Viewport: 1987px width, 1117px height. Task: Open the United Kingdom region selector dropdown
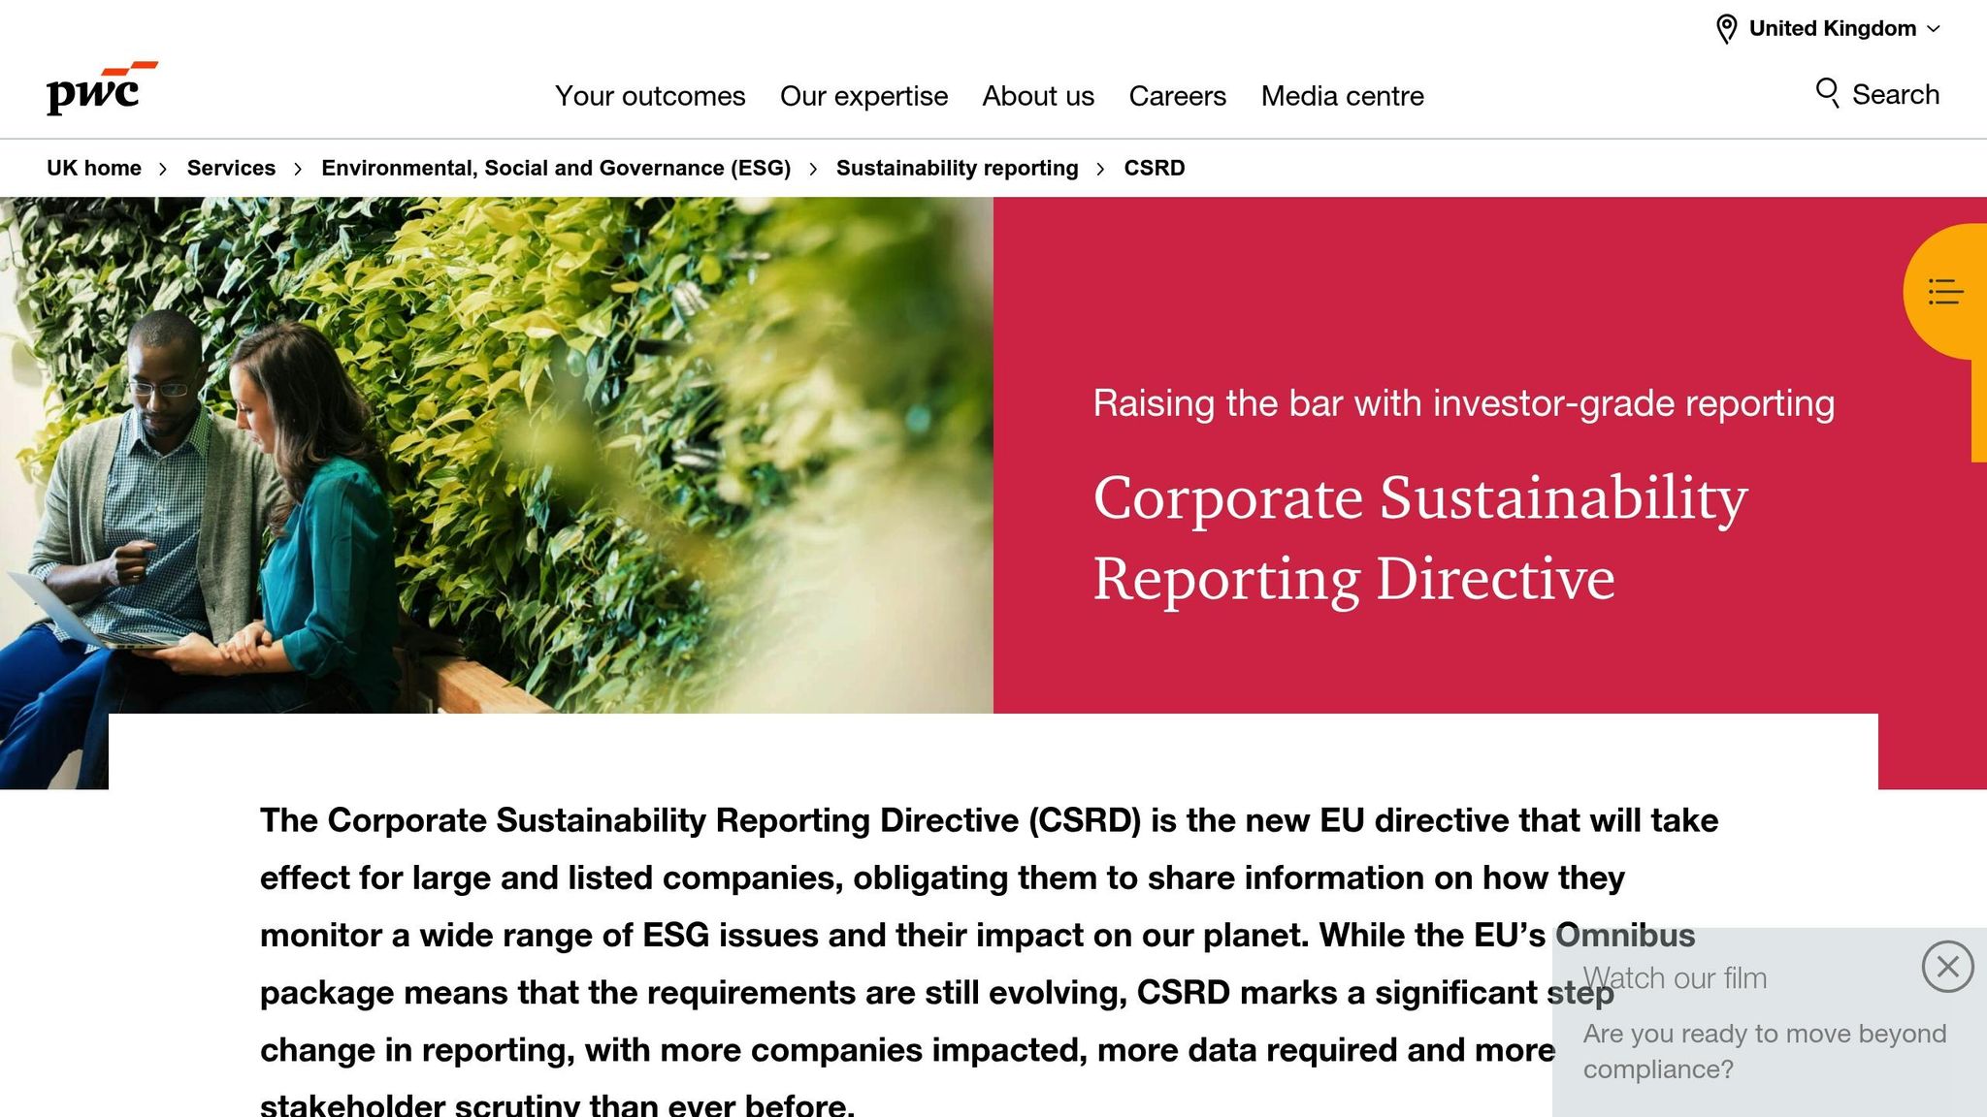coord(1832,28)
